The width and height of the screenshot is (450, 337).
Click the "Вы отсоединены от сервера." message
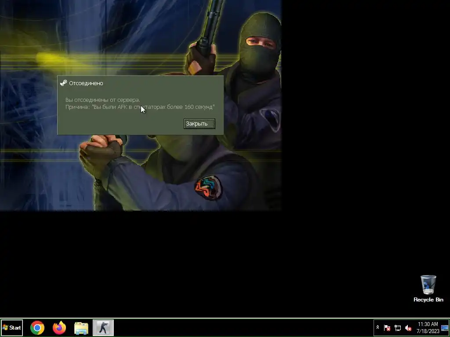click(103, 100)
